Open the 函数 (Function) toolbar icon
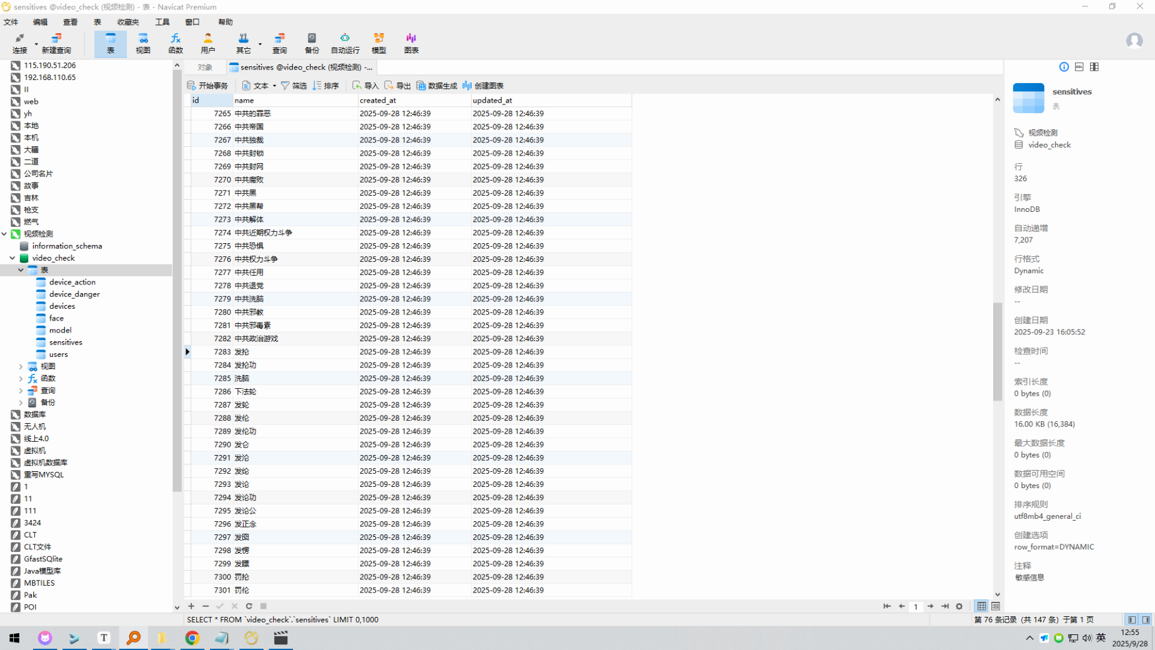 (176, 43)
